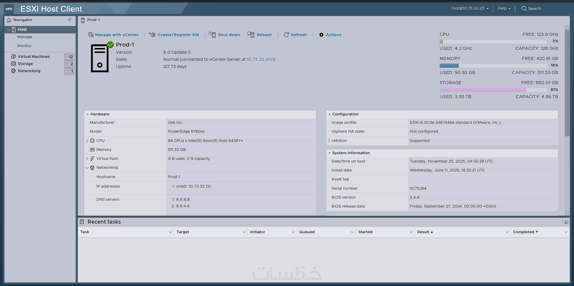Click the Create/Register VM icon
The height and width of the screenshot is (286, 574).
[x=152, y=35]
